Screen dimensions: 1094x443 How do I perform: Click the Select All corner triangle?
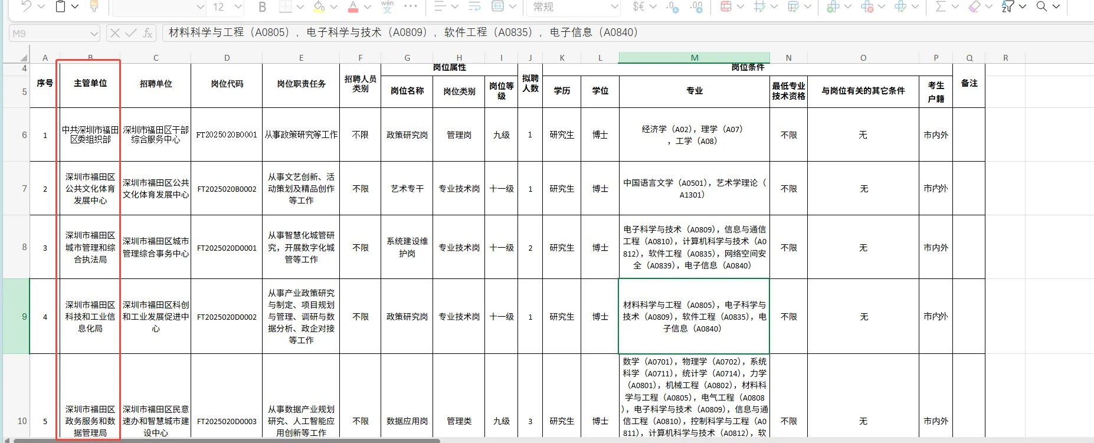[24, 58]
